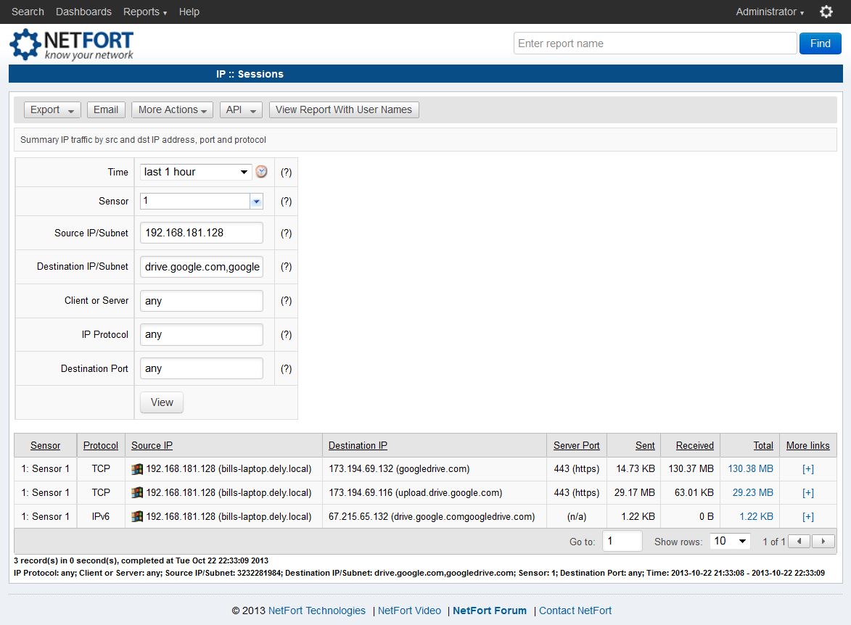Open help (?) for Client or Server
The width and height of the screenshot is (851, 625).
[286, 301]
